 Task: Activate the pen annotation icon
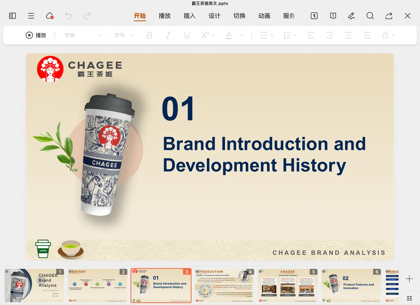click(351, 16)
